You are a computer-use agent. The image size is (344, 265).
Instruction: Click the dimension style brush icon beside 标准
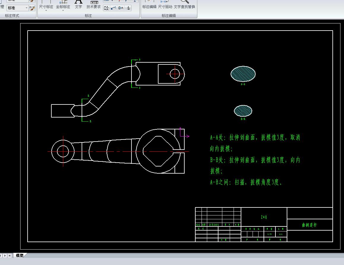coord(32,8)
